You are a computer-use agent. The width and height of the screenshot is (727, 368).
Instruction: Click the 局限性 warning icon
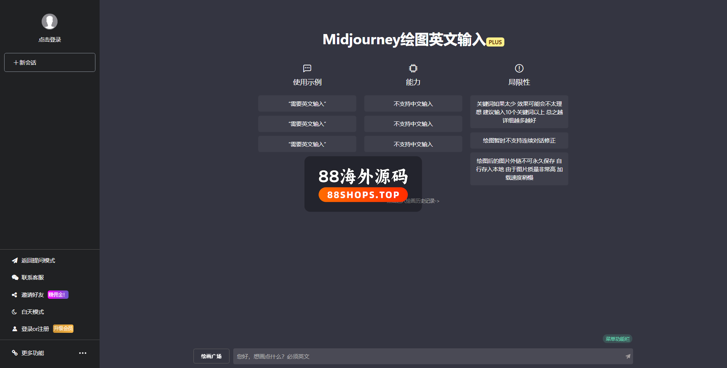519,68
